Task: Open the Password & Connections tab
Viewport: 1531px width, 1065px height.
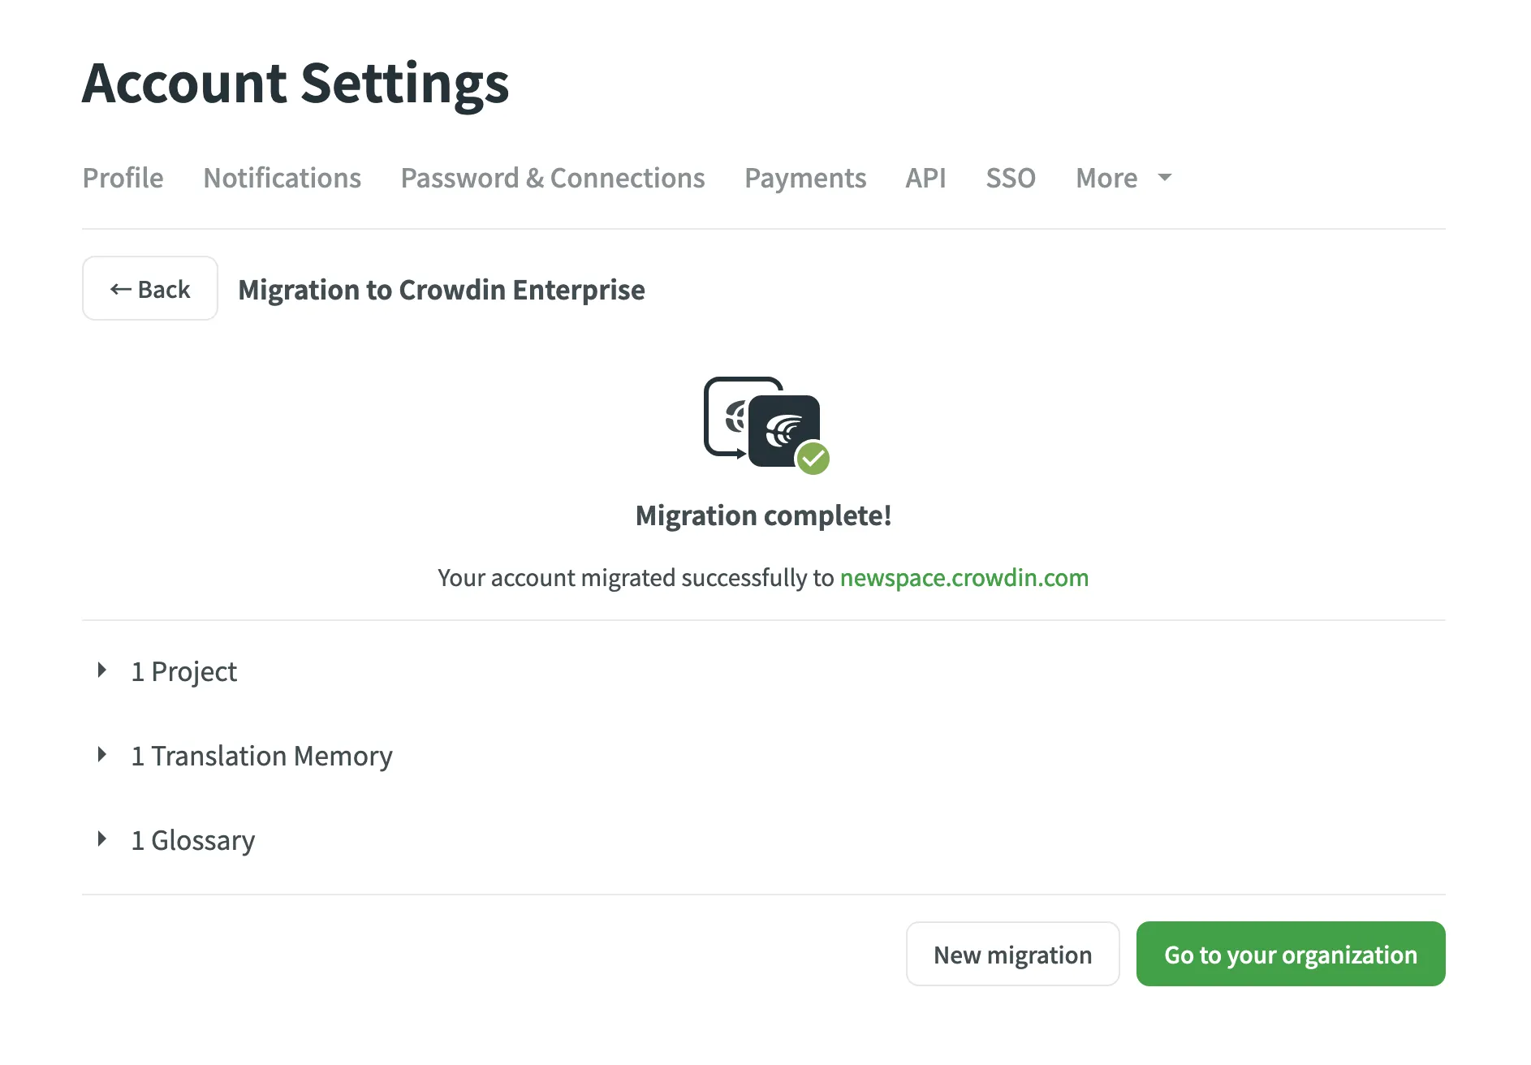Action: [553, 178]
